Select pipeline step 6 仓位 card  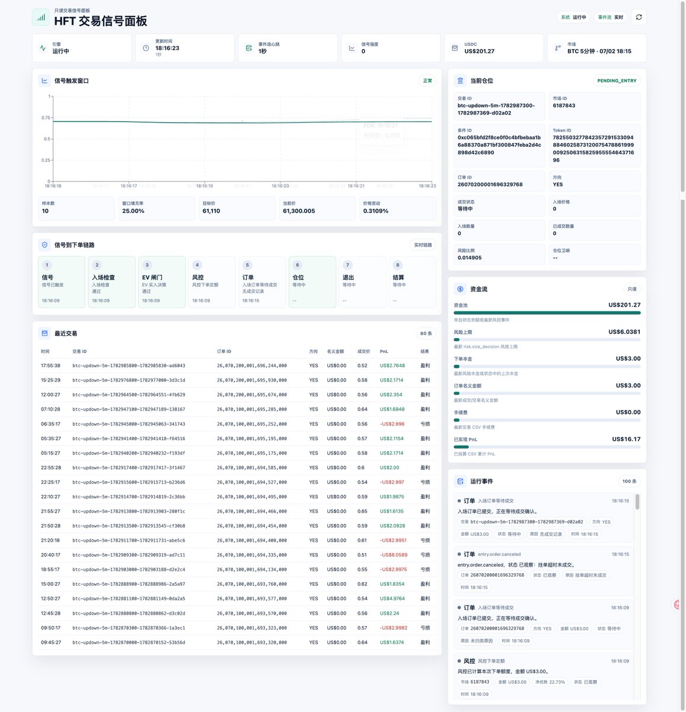pos(312,282)
